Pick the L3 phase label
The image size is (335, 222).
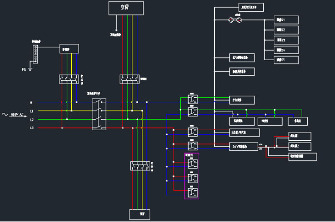tap(32, 128)
